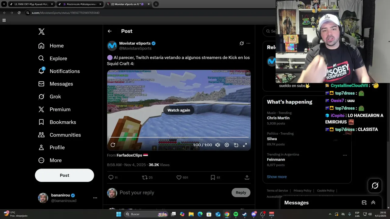Open Privacy Policy link
390x219 pixels.
coord(303,191)
